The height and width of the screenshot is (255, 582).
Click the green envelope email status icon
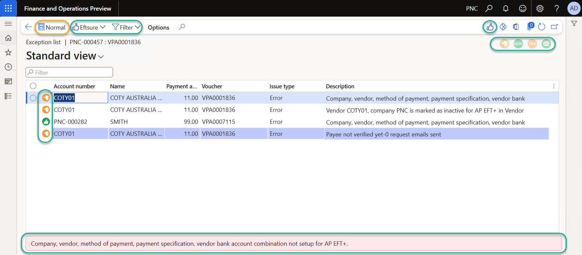[x=546, y=44]
